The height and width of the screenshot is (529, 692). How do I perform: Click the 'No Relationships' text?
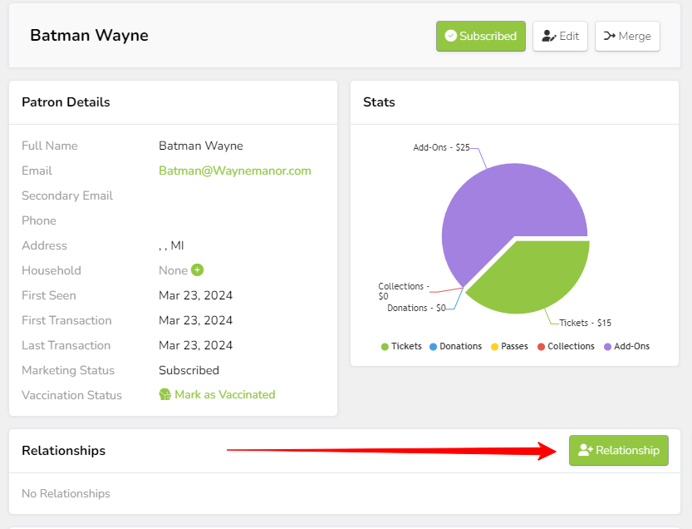66,493
